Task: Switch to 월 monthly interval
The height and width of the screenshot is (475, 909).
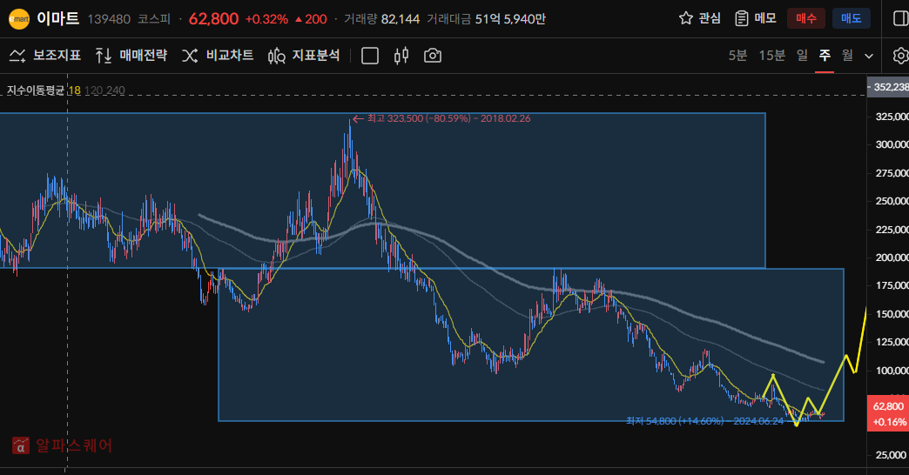Action: coord(847,56)
